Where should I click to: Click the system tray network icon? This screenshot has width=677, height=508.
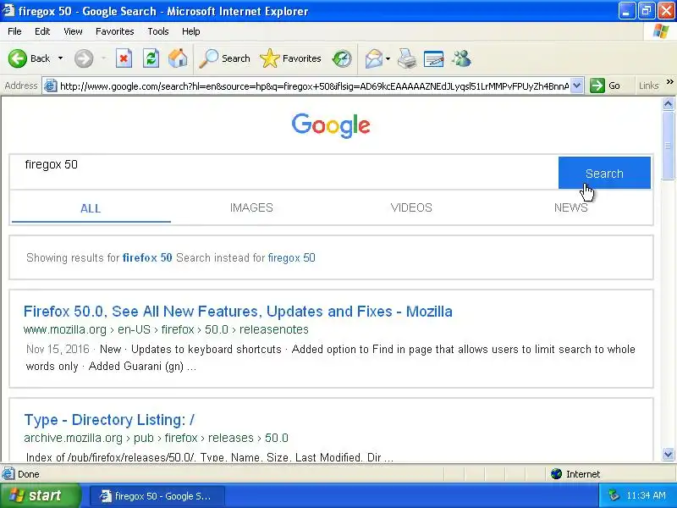614,495
